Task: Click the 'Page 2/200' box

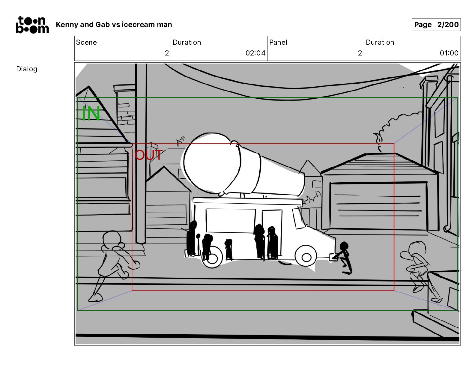Action: click(436, 25)
